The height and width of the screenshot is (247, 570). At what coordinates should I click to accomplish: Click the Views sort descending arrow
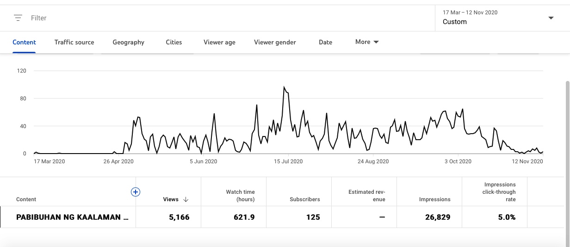tap(186, 199)
